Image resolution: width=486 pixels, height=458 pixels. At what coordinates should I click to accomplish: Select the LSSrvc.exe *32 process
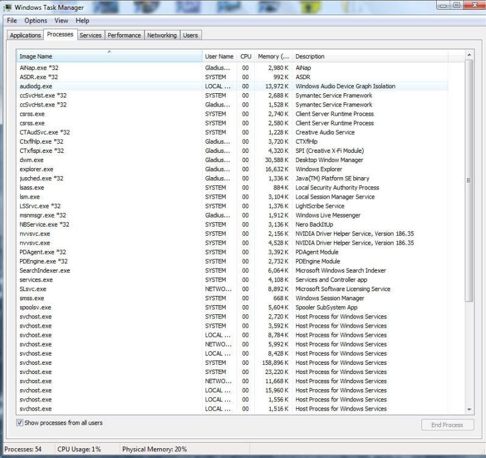pos(232,206)
